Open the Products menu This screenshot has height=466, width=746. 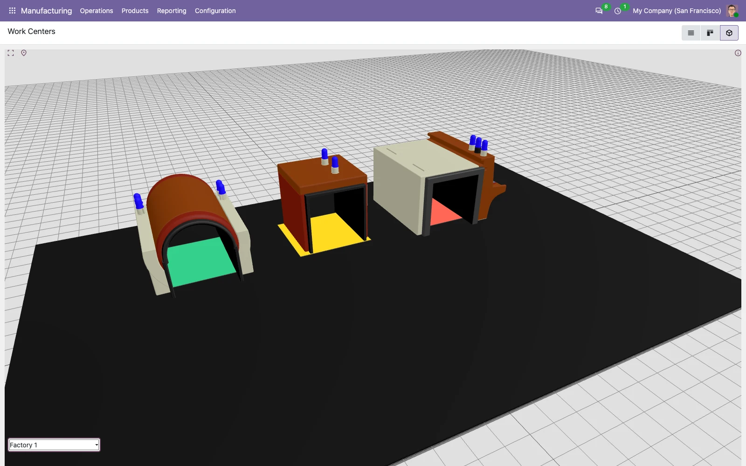135,11
